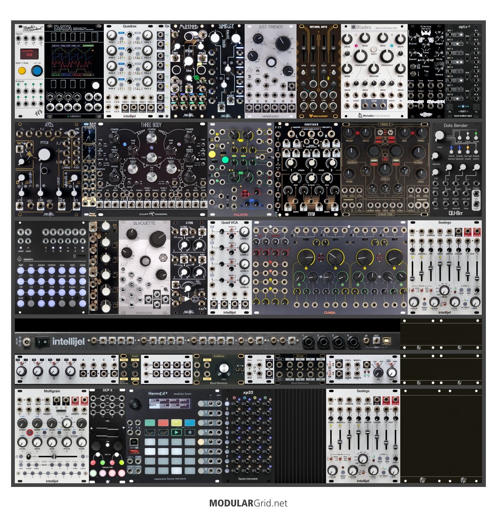This screenshot has width=497, height=511.
Task: Click the Hermod+ green play button
Action: (177, 432)
